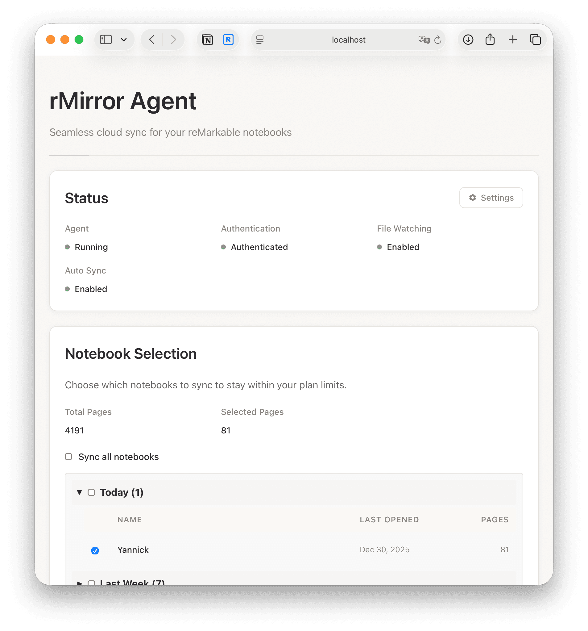Open a new tab with the plus icon

512,39
